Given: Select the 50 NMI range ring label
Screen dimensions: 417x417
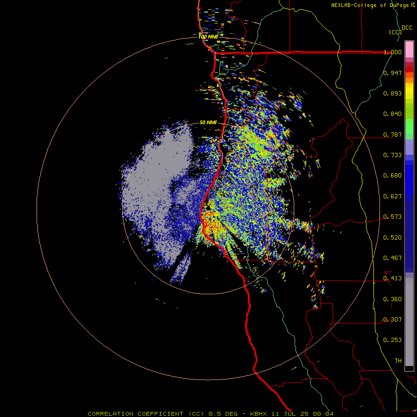Looking at the screenshot, I should click(x=208, y=123).
